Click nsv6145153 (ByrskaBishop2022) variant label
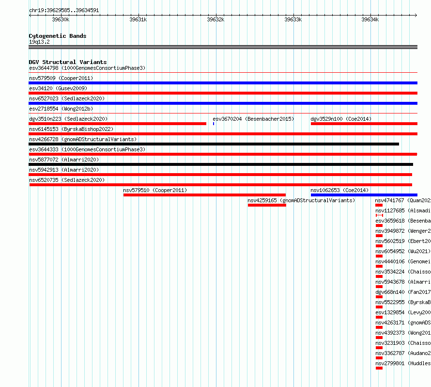This screenshot has height=387, width=431. [x=71, y=129]
